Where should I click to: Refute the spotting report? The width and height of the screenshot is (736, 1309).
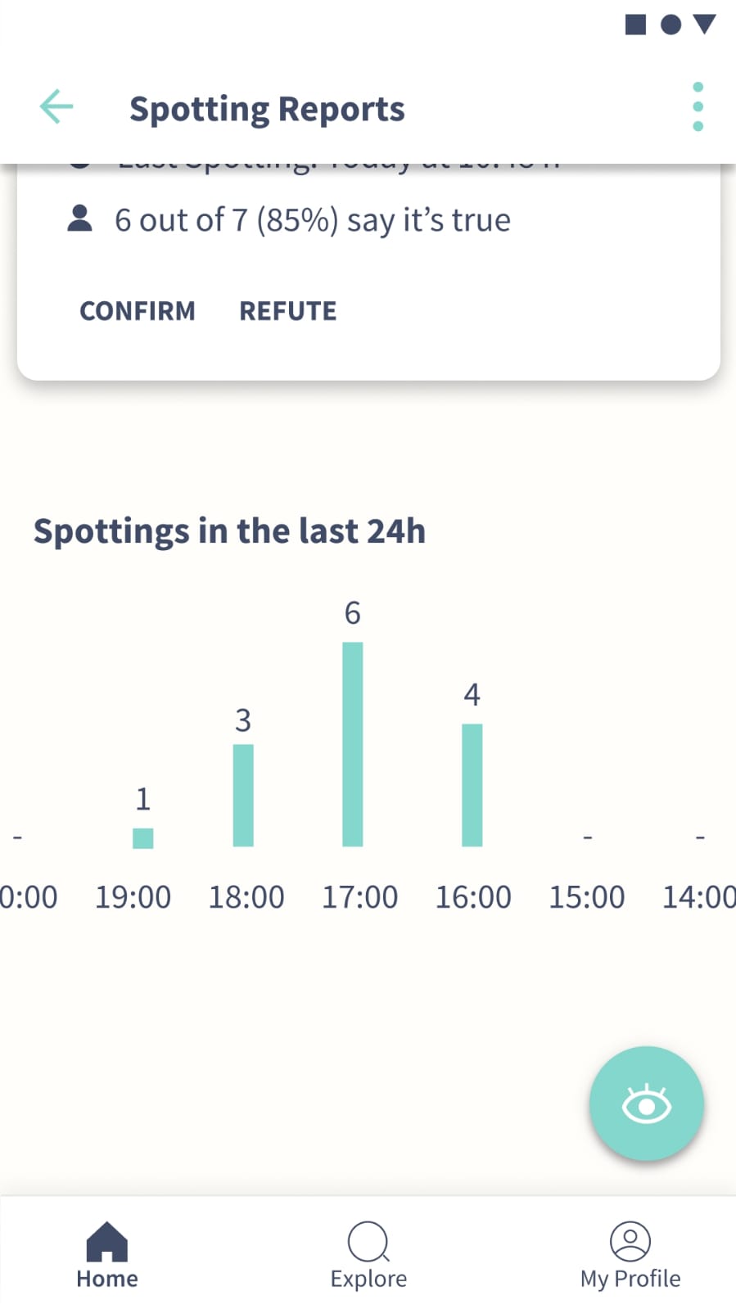[287, 311]
